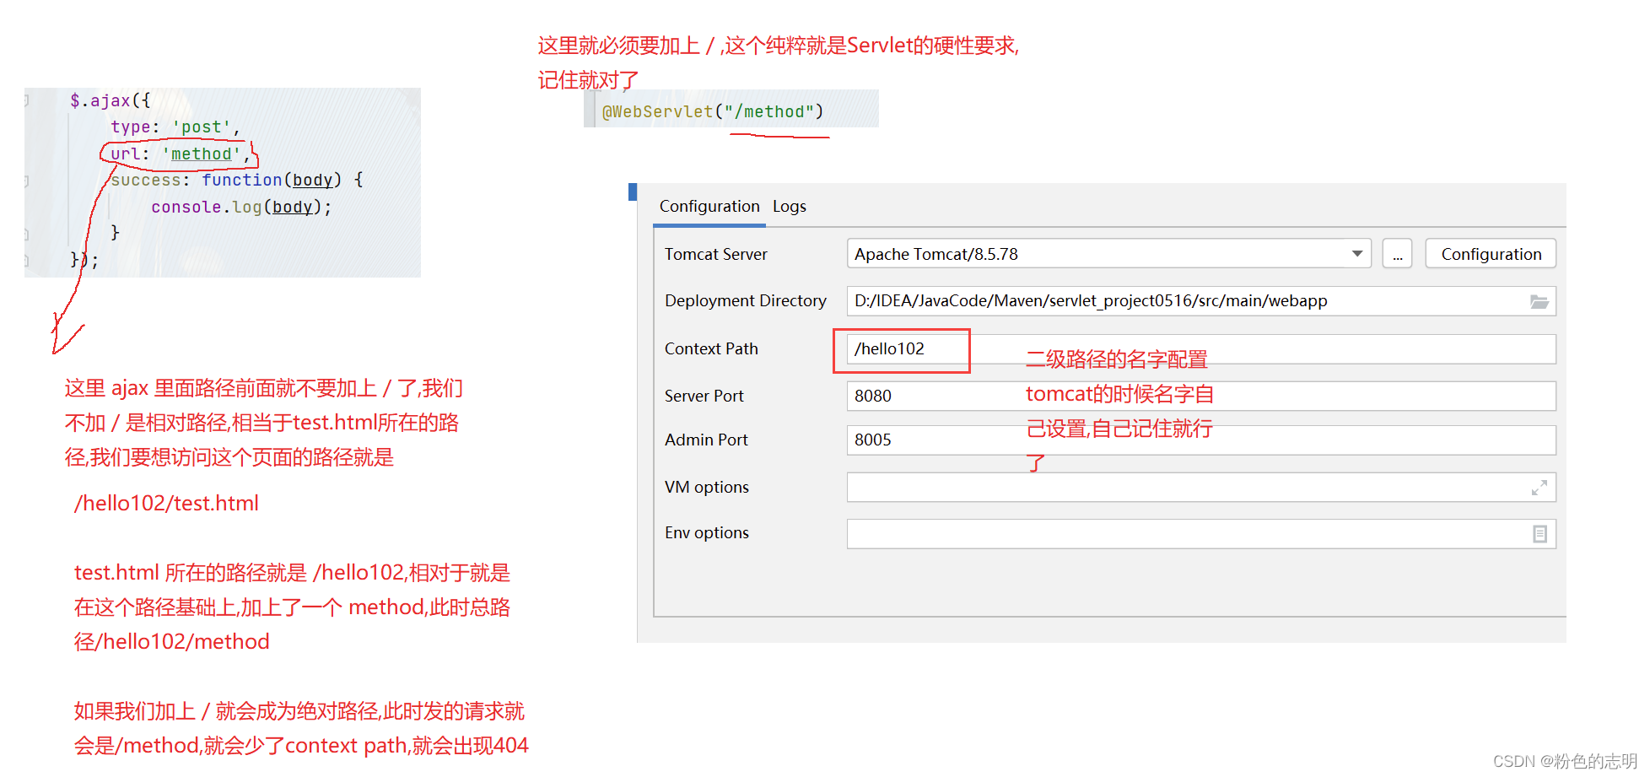Click the Context Path label
1650x777 pixels.
pyautogui.click(x=711, y=349)
